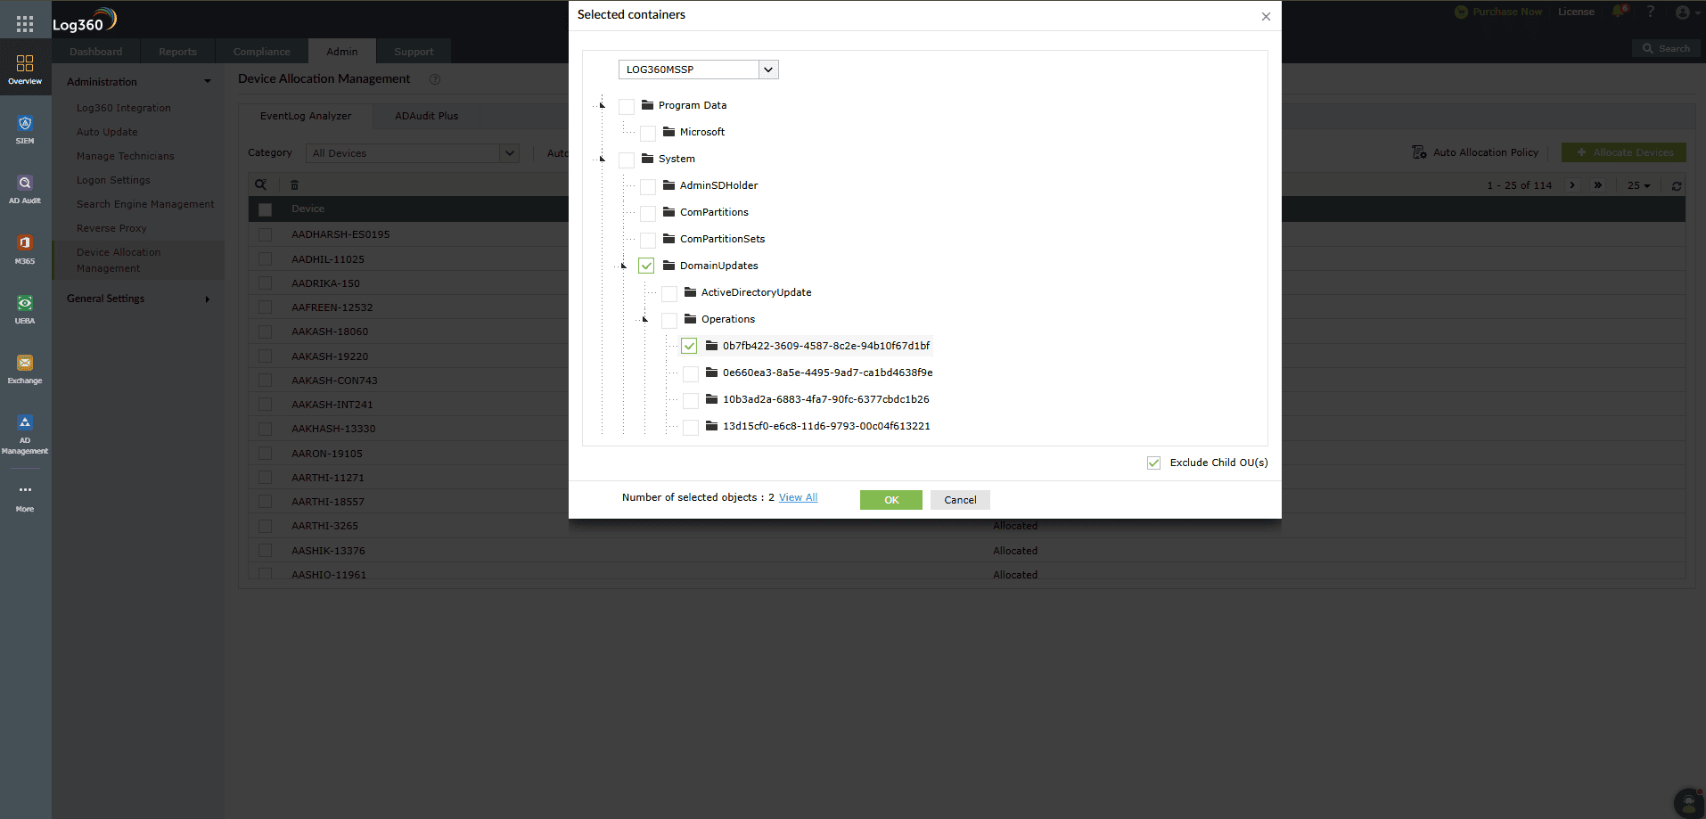Open the LOG360MSSP domain dropdown
1706x819 pixels.
tap(698, 70)
